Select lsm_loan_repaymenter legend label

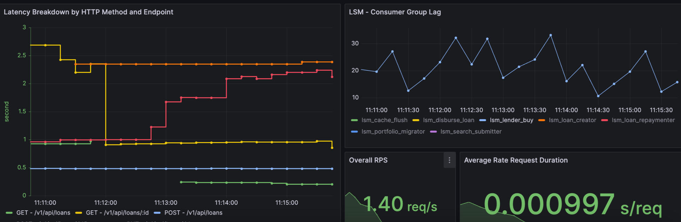[643, 120]
